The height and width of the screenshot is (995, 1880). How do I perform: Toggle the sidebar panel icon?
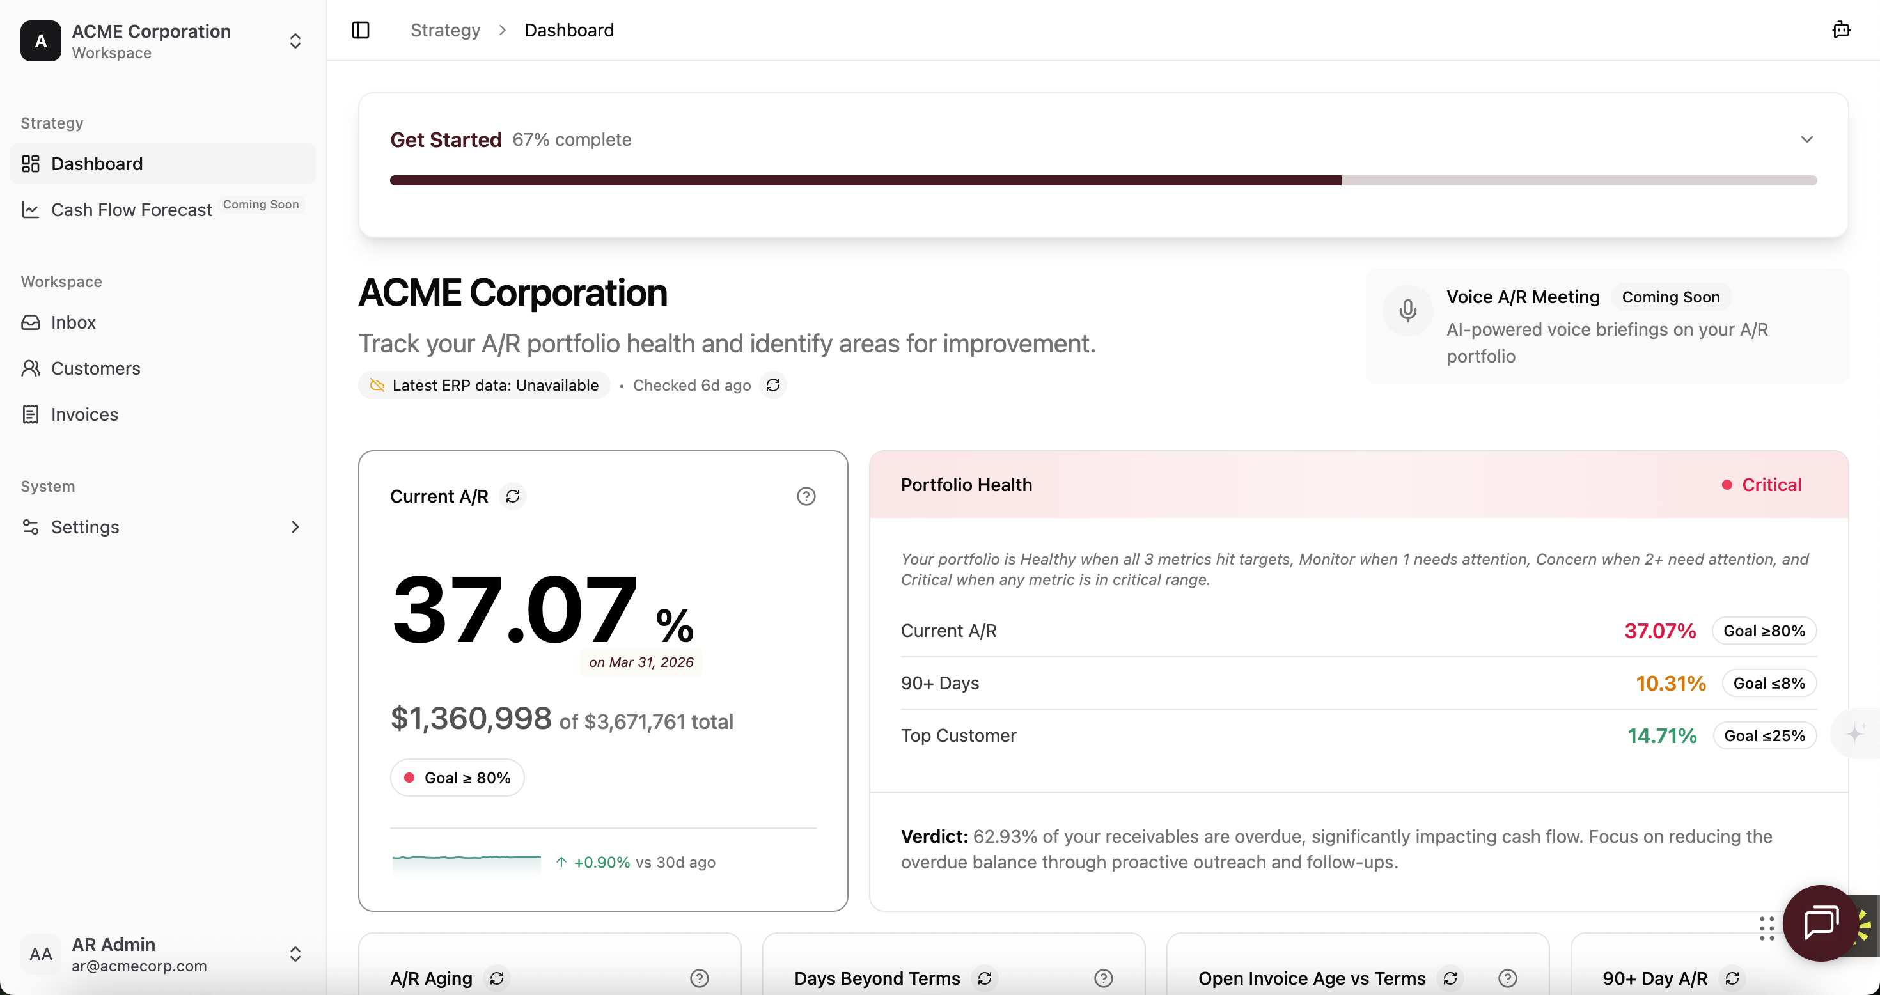361,30
